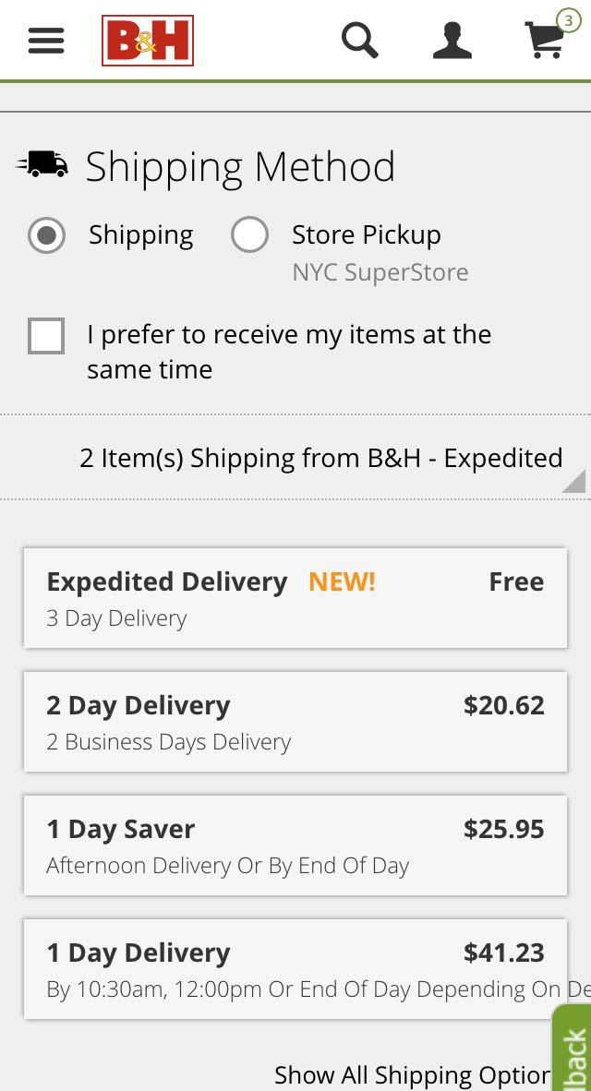The width and height of the screenshot is (591, 1091).
Task: Open the green Feedback tab
Action: point(573,1052)
